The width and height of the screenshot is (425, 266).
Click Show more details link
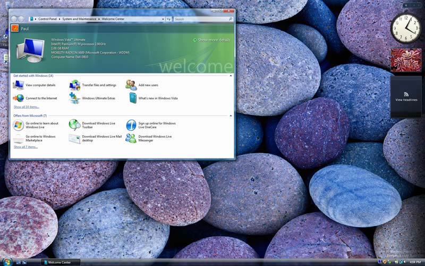pyautogui.click(x=211, y=40)
